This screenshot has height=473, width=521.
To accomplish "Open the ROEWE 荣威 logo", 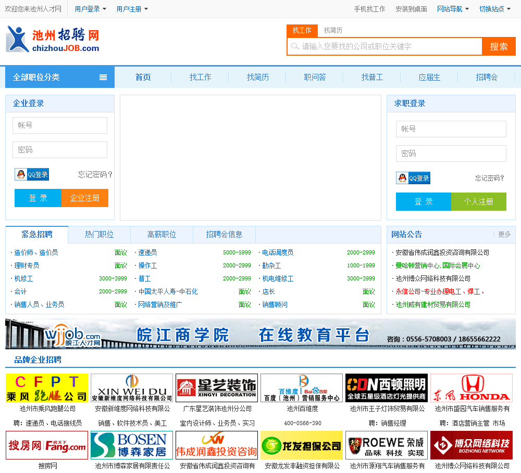I will (387, 445).
